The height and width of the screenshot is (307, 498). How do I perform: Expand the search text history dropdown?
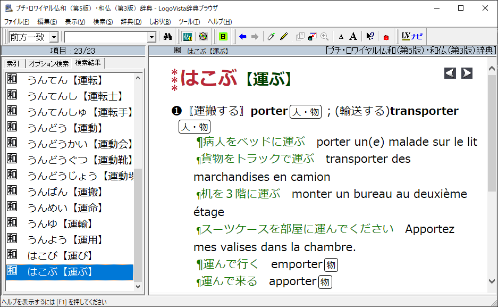pos(151,37)
